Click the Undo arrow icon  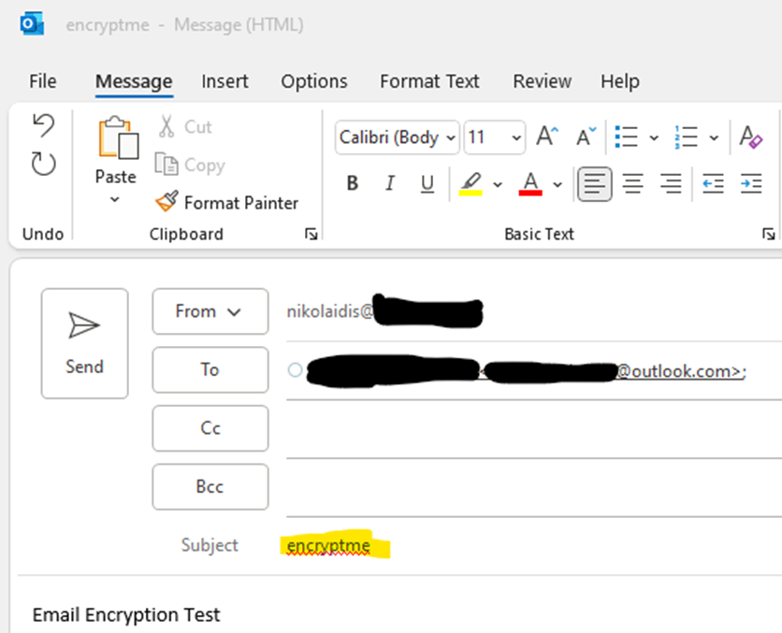[x=43, y=126]
